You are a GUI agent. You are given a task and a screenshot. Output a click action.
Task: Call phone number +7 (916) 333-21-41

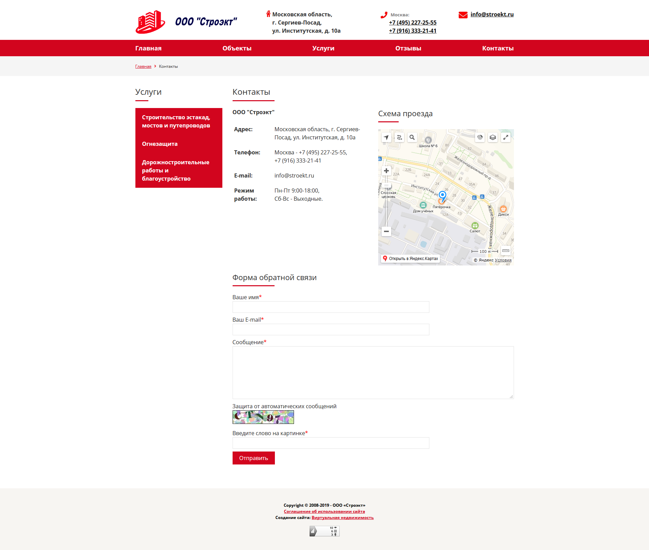coord(413,31)
